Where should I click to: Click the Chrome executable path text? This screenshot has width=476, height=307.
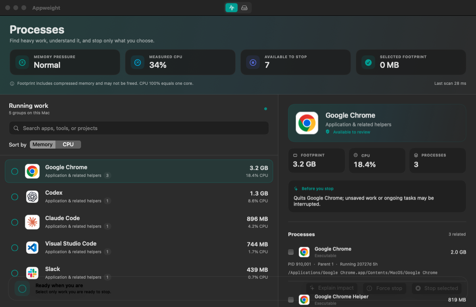point(363,273)
